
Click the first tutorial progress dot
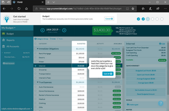(138, 19)
